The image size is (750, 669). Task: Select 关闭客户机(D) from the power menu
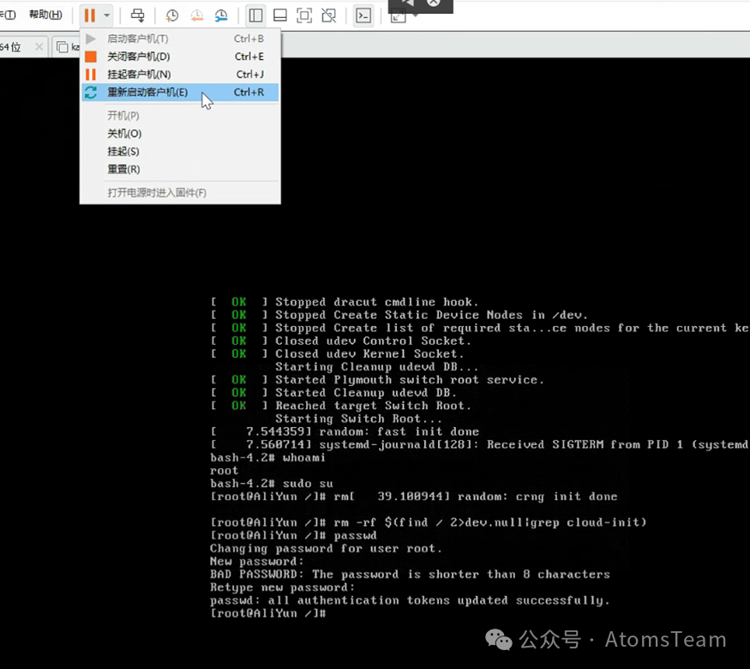pos(138,57)
